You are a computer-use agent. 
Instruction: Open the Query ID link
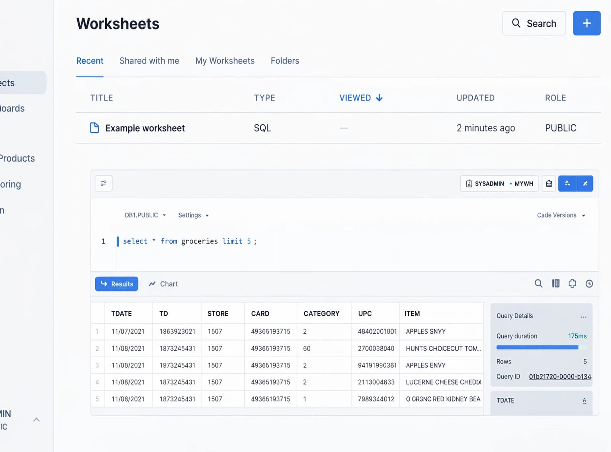pos(560,377)
